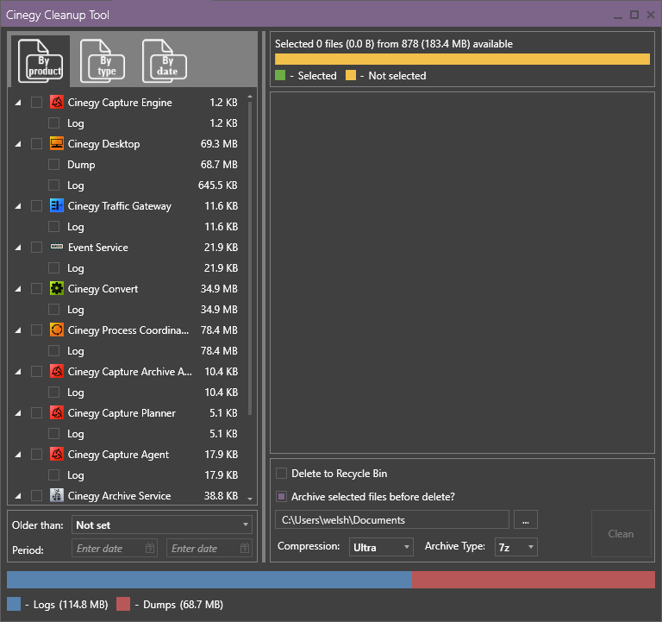Check the Cinegy Convert checkbox
Screen dimensions: 662x622
click(x=37, y=289)
